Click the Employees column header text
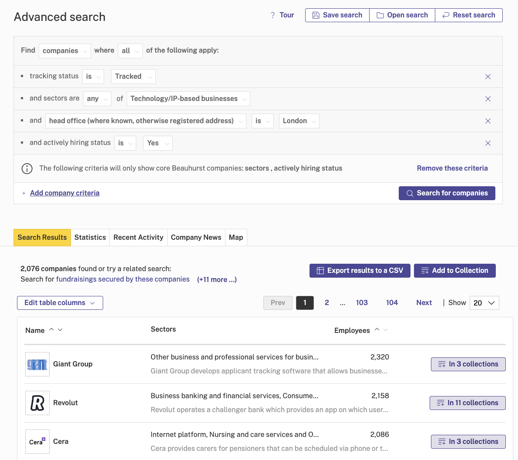518x460 pixels. [x=352, y=331]
